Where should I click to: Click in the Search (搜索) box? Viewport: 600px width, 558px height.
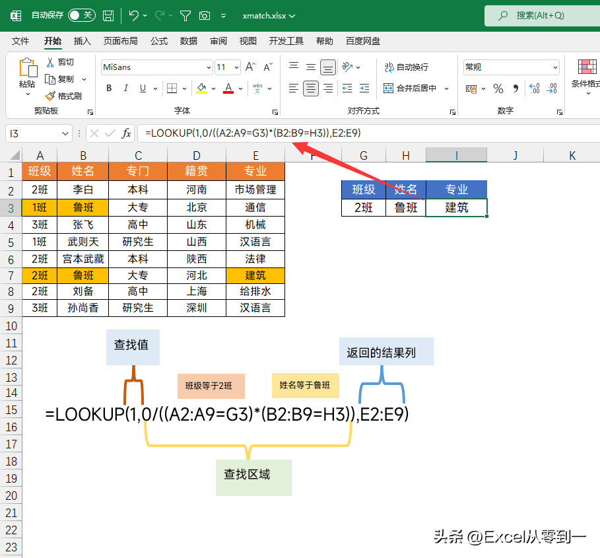(x=542, y=16)
